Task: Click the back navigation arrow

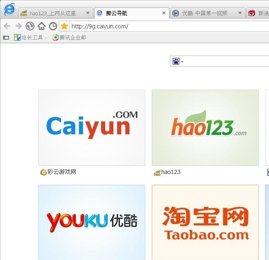Action: pos(7,26)
